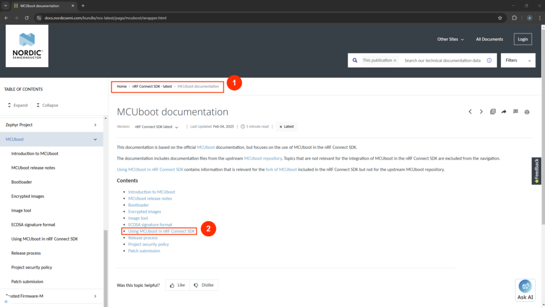
Task: Open Patch submission link in Contents
Action: click(x=144, y=251)
